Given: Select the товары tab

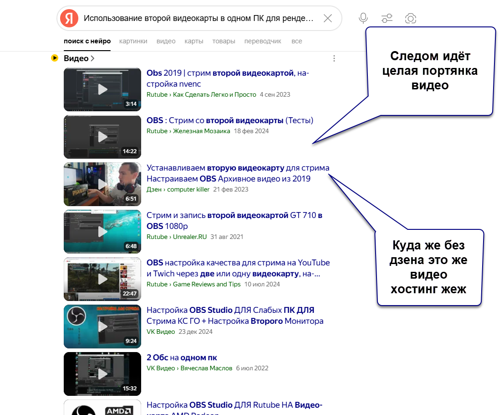Looking at the screenshot, I should [224, 41].
